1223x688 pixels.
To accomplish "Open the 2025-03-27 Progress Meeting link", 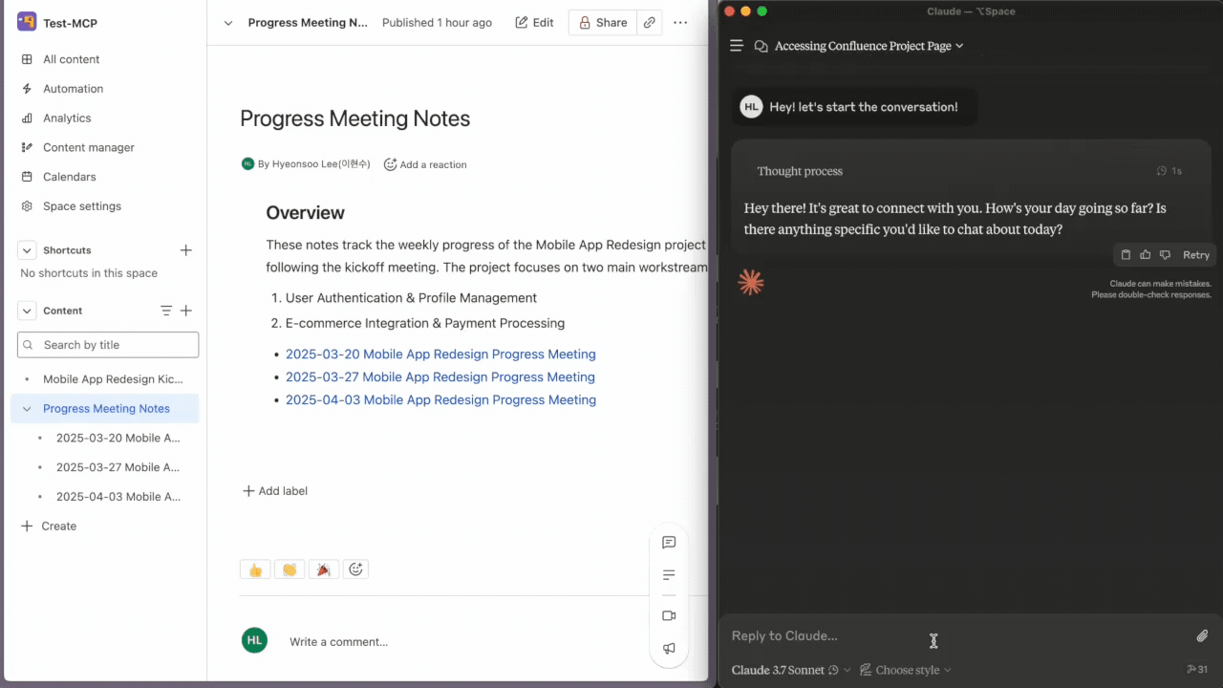I will click(x=440, y=377).
